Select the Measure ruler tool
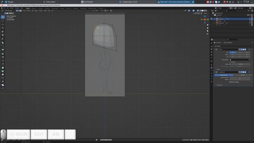The height and width of the screenshot is (143, 254). pyautogui.click(x=3, y=43)
